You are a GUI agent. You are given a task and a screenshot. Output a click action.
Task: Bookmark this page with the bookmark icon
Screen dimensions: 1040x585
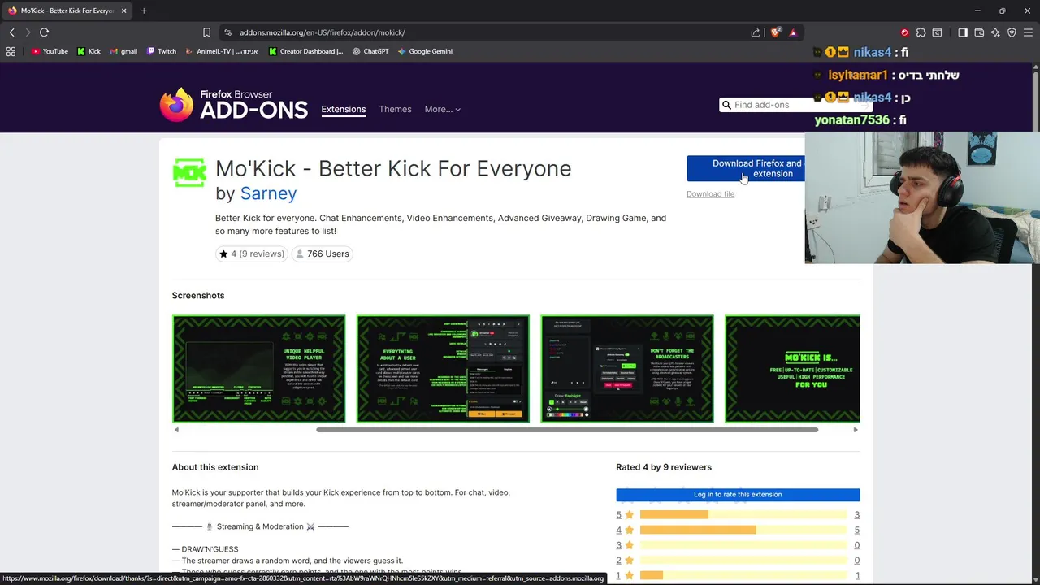[x=206, y=32]
